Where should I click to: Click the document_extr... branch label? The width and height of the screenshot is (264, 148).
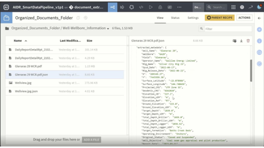(x=89, y=7)
